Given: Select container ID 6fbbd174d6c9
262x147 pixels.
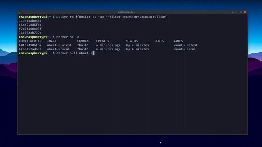Looking at the screenshot, I should [30, 49].
